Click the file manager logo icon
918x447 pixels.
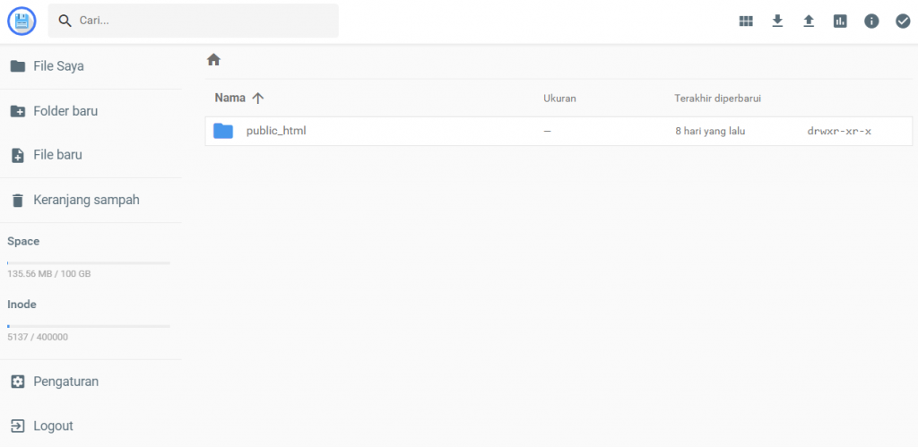(x=21, y=21)
